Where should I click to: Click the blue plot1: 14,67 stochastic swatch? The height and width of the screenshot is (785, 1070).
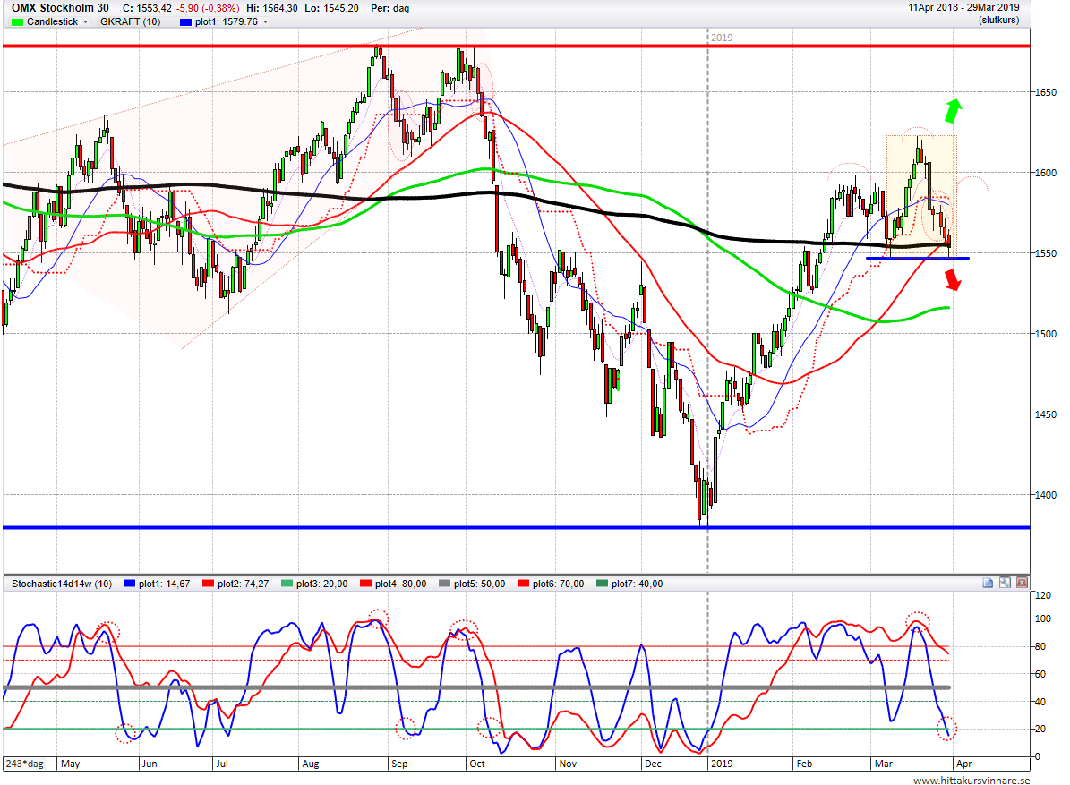[x=130, y=584]
